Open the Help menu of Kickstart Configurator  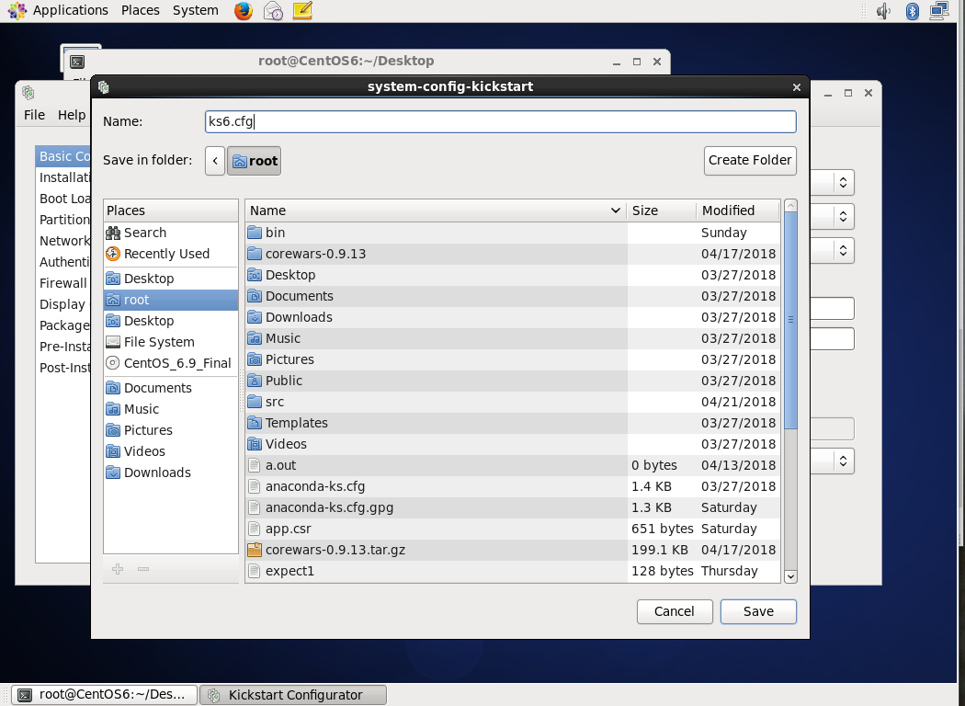[72, 115]
